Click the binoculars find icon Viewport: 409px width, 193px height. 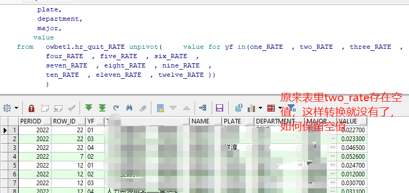(129, 108)
